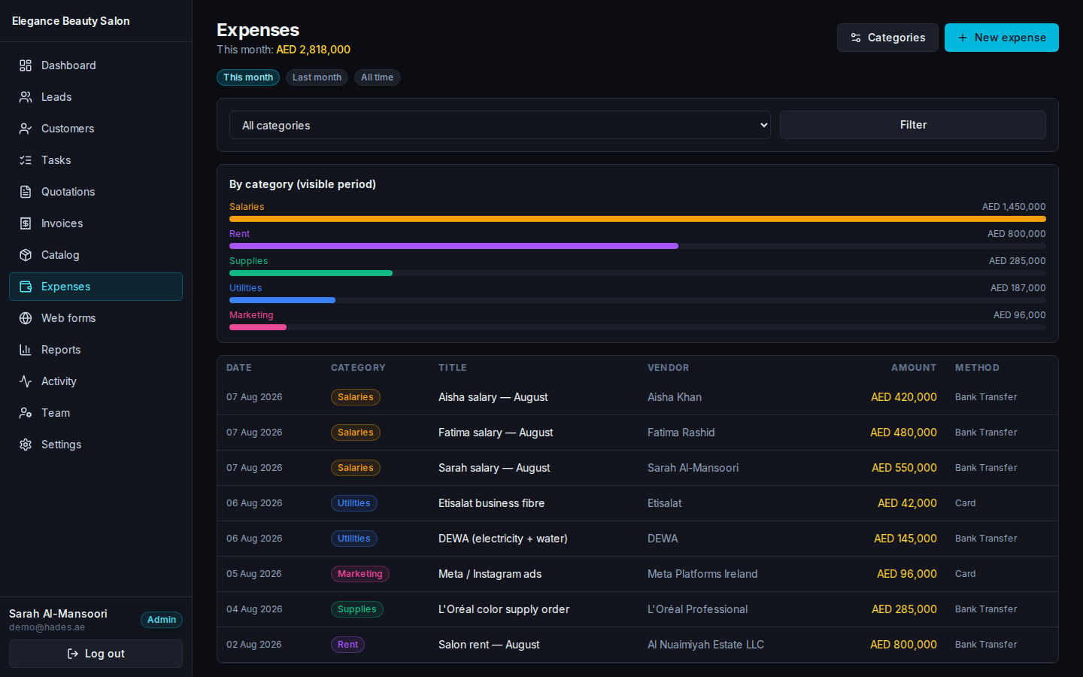This screenshot has height=677, width=1083.
Task: Open the Settings gear icon
Action: (26, 445)
